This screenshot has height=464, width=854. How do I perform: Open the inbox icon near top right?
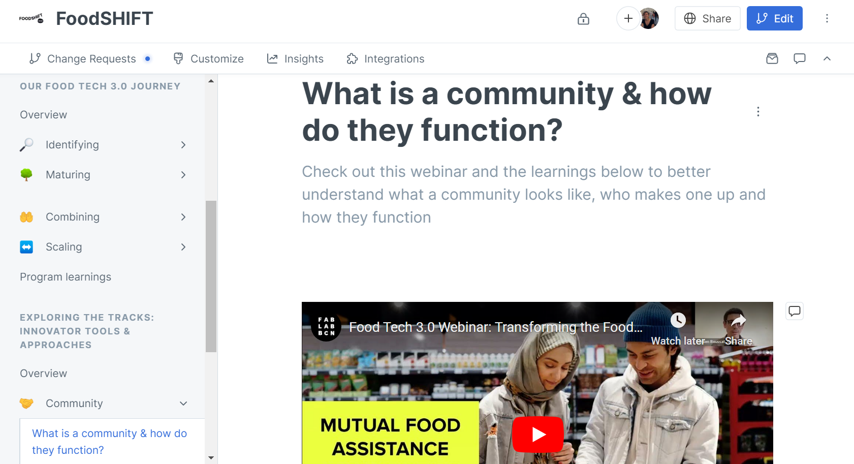pyautogui.click(x=772, y=58)
